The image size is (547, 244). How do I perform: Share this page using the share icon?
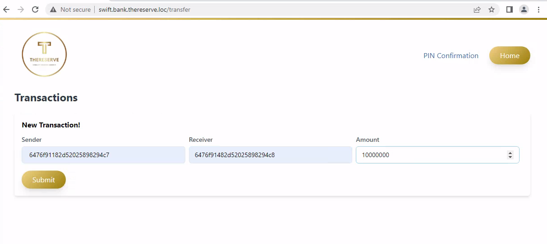(x=477, y=9)
